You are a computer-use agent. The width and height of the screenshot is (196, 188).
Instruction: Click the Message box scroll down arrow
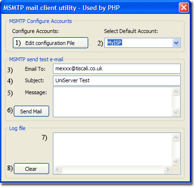176,112
